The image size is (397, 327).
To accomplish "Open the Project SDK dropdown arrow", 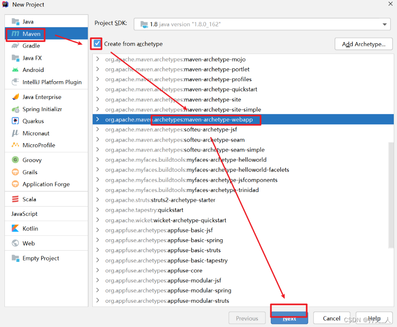I will coord(384,24).
